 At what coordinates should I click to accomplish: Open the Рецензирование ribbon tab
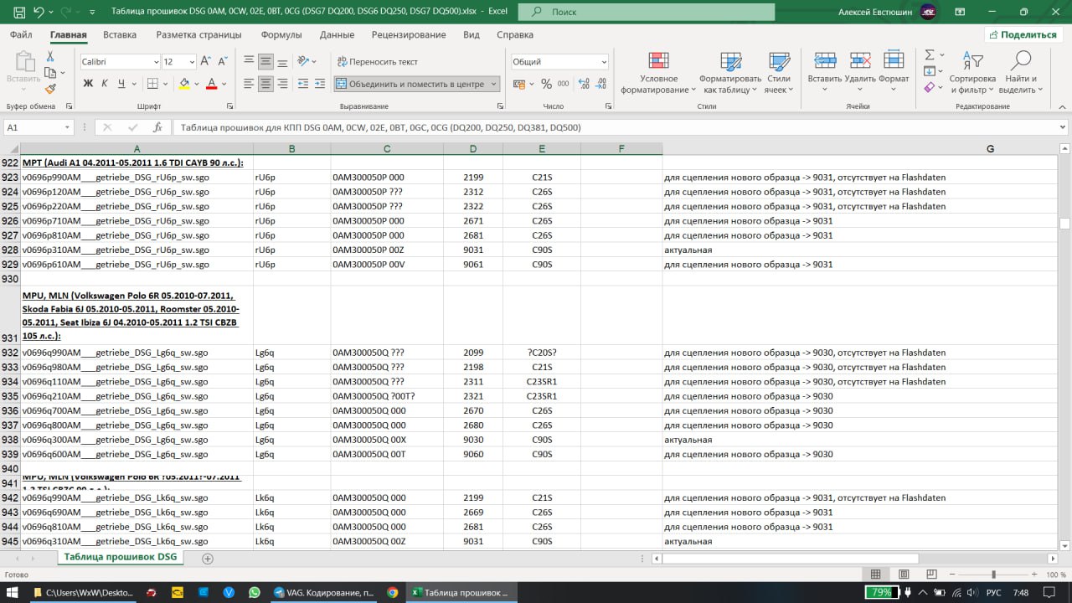(x=410, y=34)
